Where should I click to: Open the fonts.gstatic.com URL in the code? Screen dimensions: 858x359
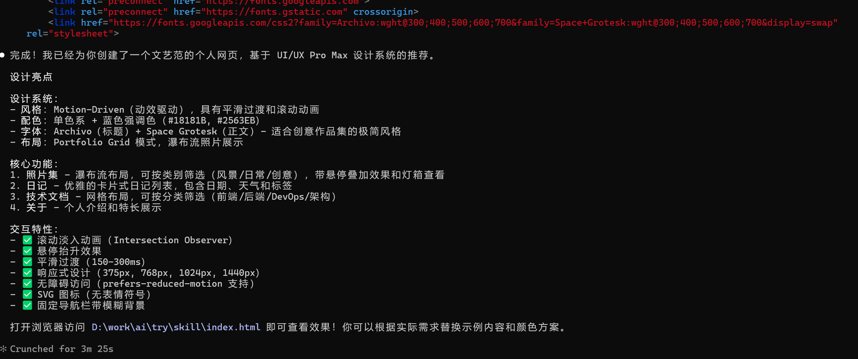(x=274, y=12)
